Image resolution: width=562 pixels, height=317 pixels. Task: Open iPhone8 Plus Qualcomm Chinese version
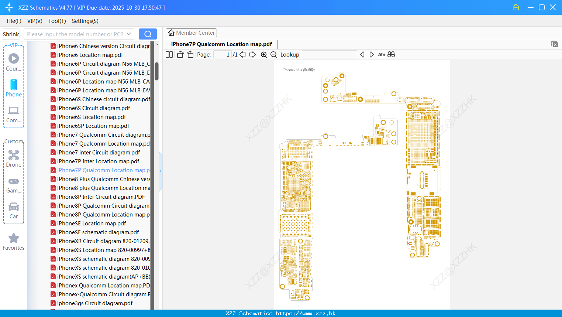[100, 179]
